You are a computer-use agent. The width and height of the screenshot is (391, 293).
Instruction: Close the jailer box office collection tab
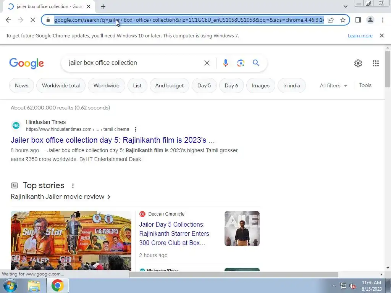89,6
